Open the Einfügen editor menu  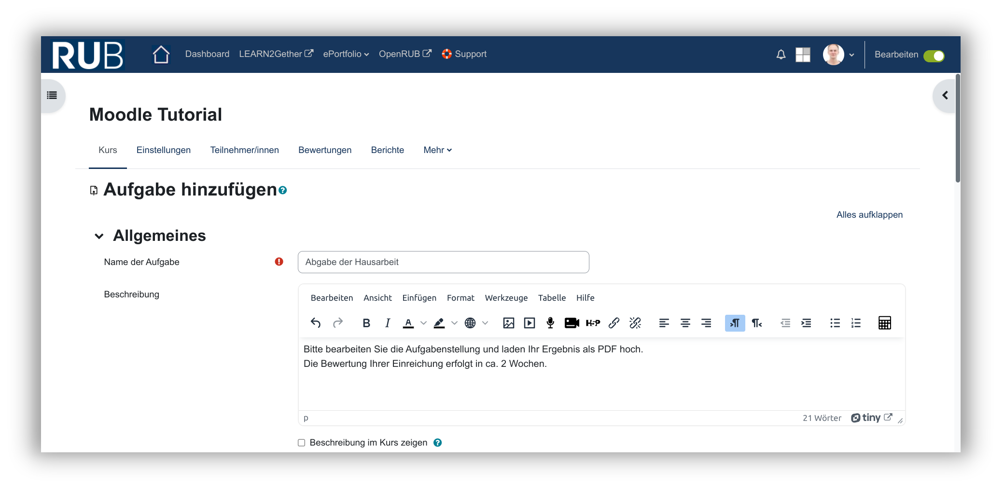coord(419,298)
